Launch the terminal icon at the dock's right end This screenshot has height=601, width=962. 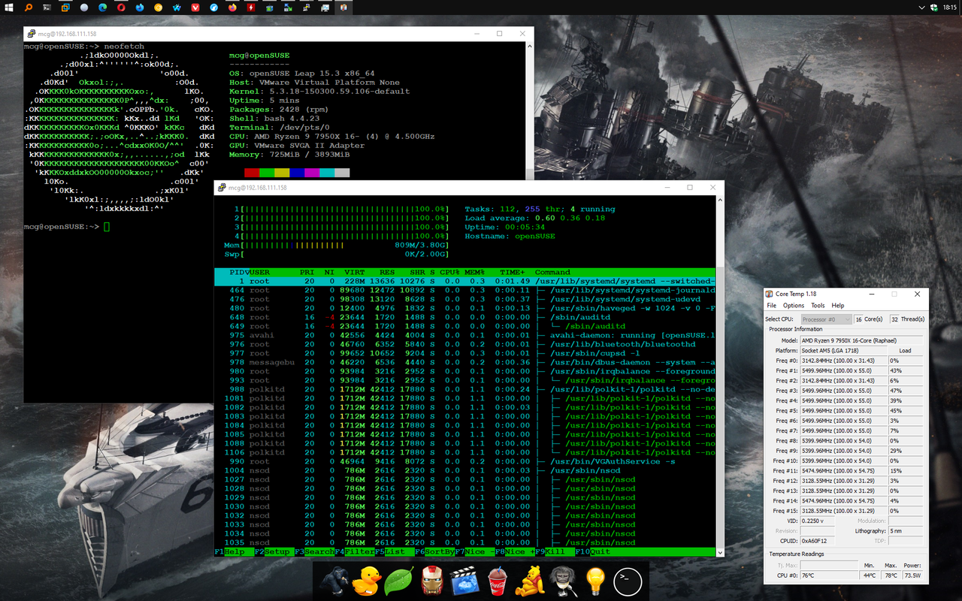pos(628,581)
